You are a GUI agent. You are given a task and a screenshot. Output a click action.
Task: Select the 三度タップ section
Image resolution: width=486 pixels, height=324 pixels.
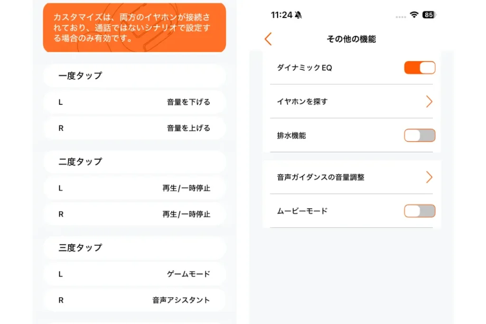134,247
